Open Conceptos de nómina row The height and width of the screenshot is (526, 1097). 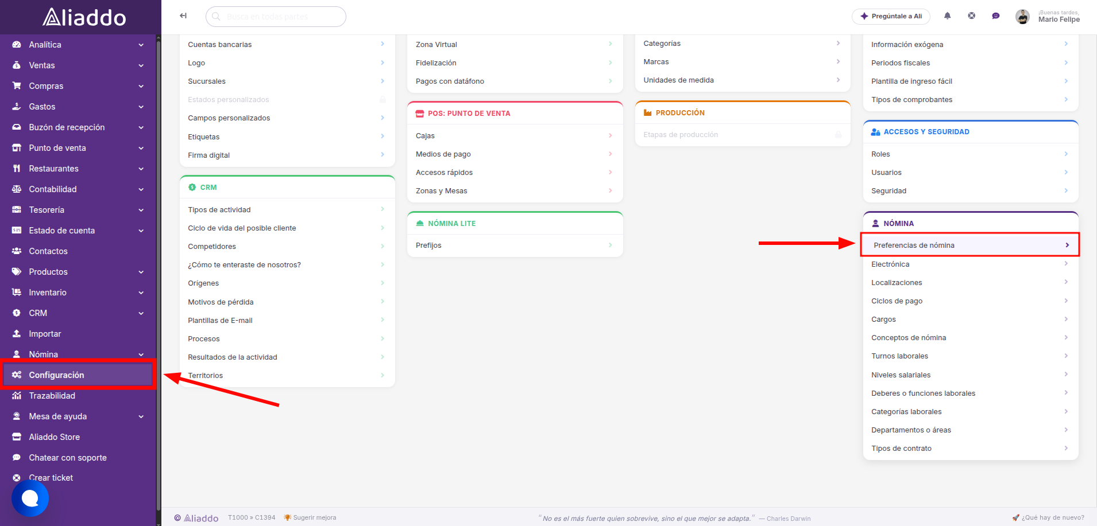[x=970, y=338]
